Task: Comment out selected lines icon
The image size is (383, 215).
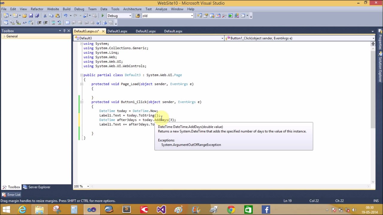Action: click(53, 23)
